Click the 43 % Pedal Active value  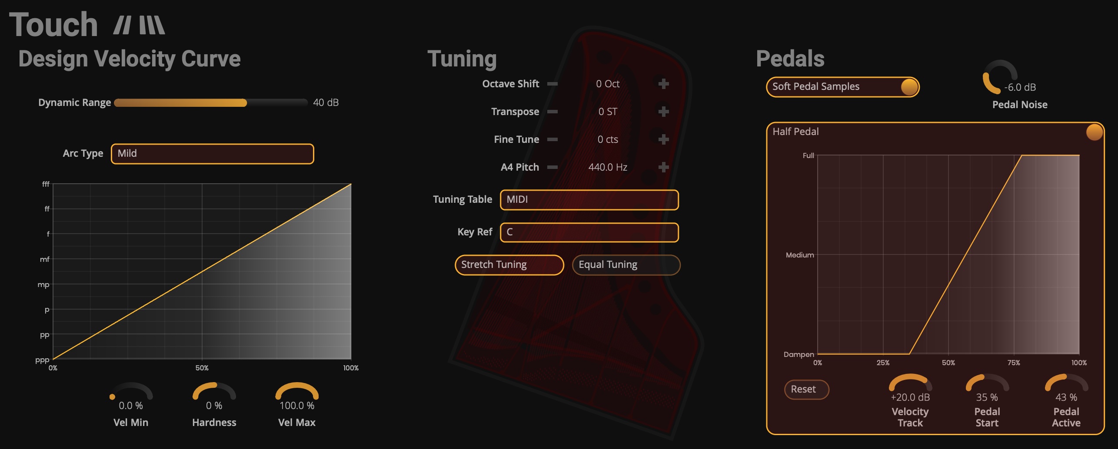pos(1066,397)
